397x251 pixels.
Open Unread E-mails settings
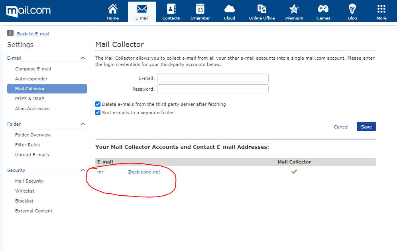pos(32,155)
